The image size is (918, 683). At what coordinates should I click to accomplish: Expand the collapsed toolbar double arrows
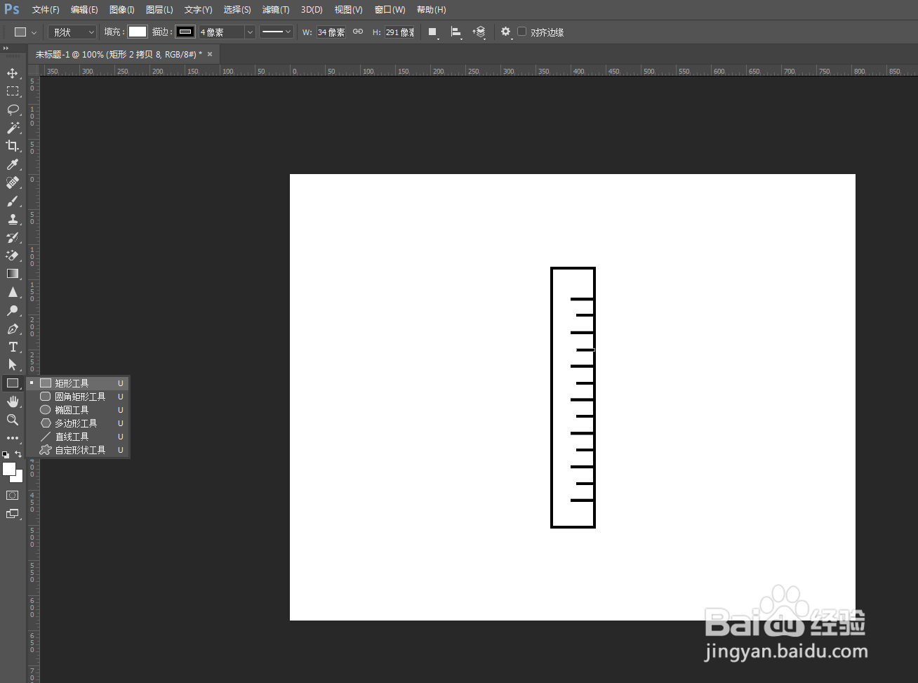coord(6,48)
